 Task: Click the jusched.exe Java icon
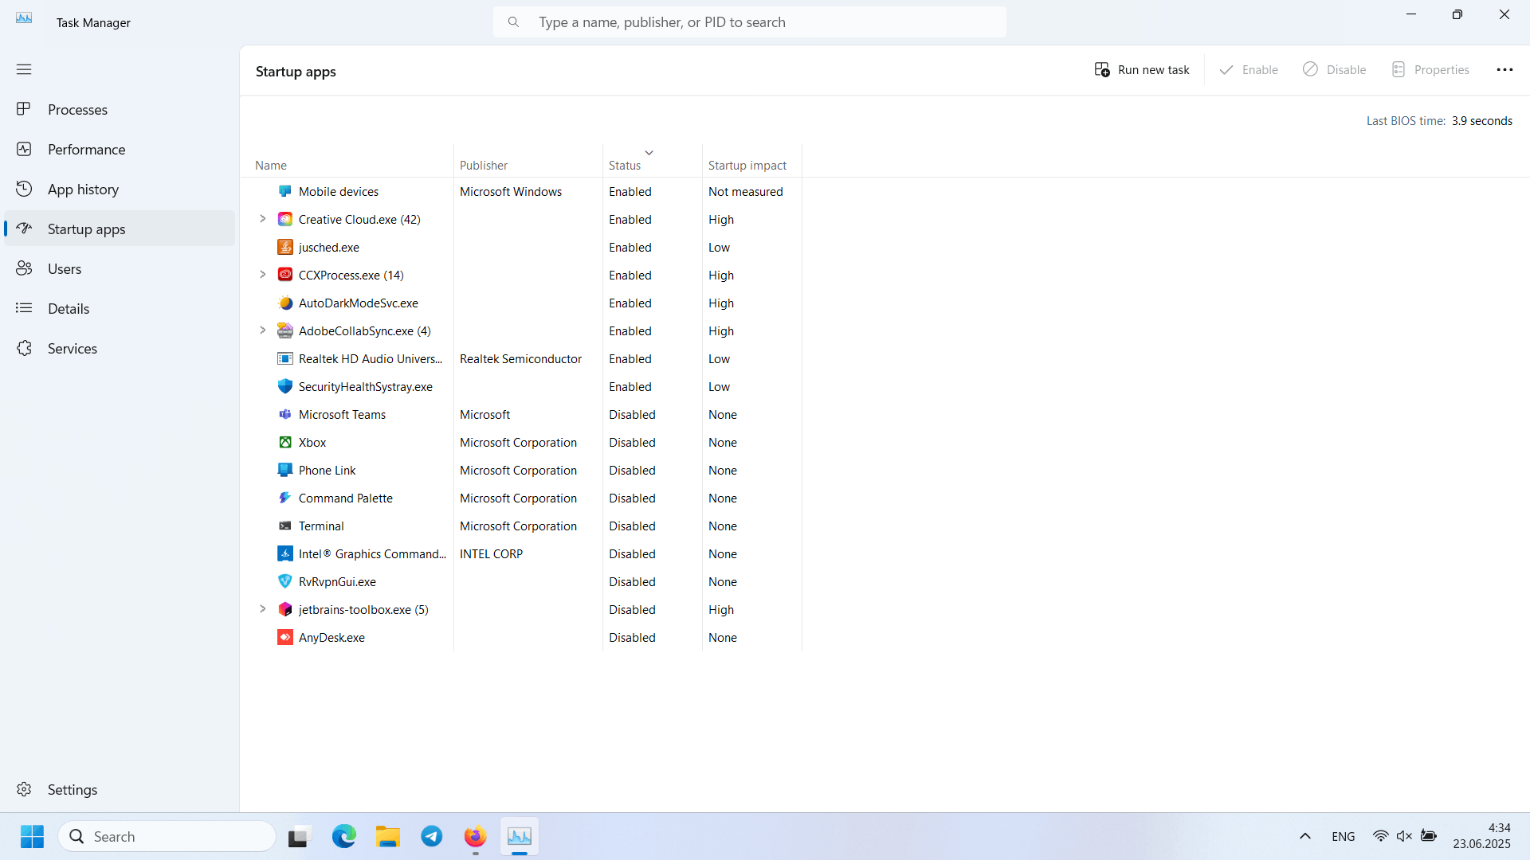[284, 247]
